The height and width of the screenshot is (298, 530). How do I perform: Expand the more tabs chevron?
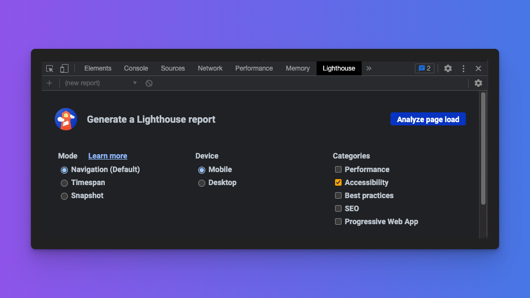369,68
